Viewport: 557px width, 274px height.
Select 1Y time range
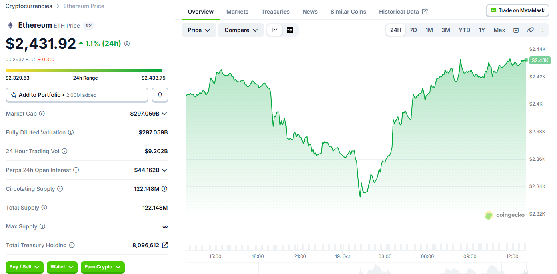click(482, 30)
